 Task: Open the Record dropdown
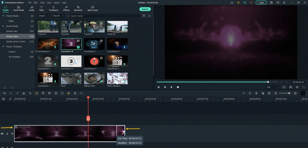pyautogui.click(x=58, y=16)
